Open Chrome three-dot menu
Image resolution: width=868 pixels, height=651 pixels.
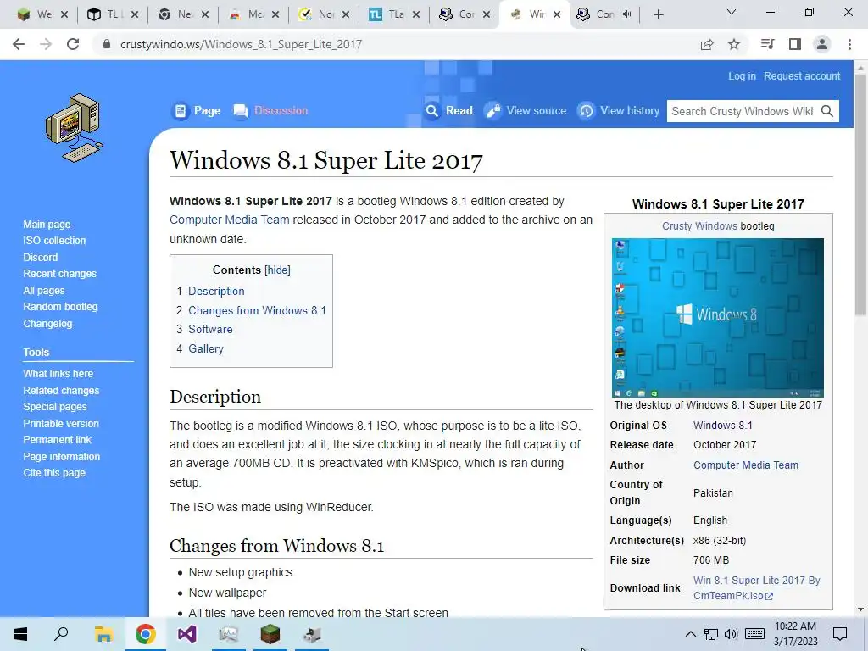pos(849,44)
